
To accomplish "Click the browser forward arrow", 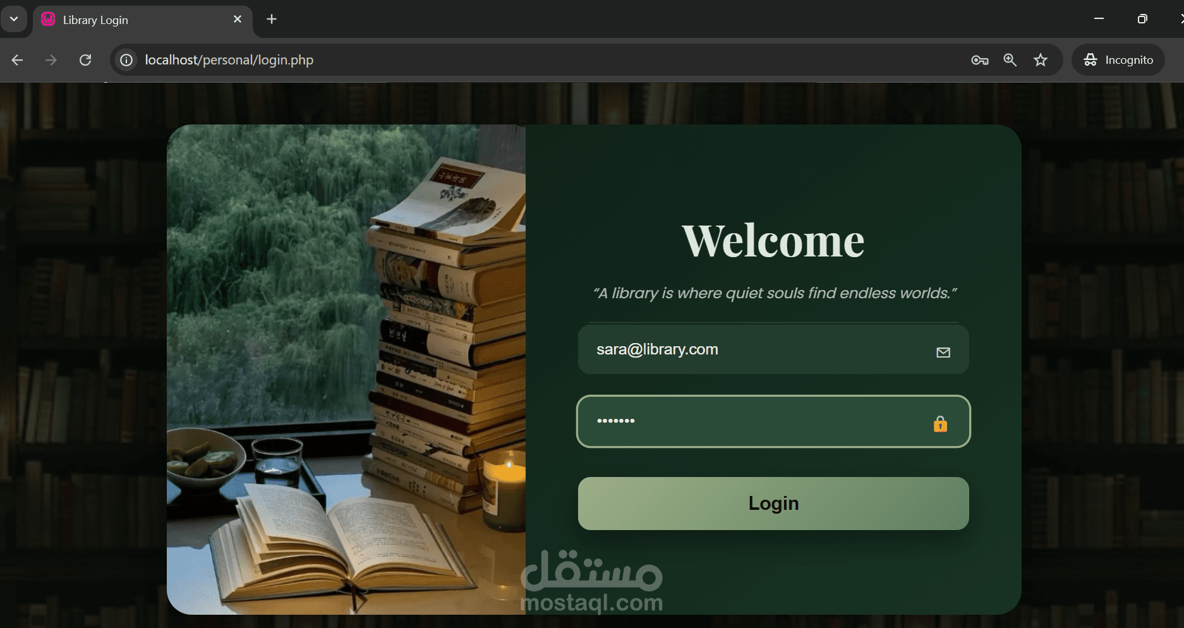I will [51, 60].
